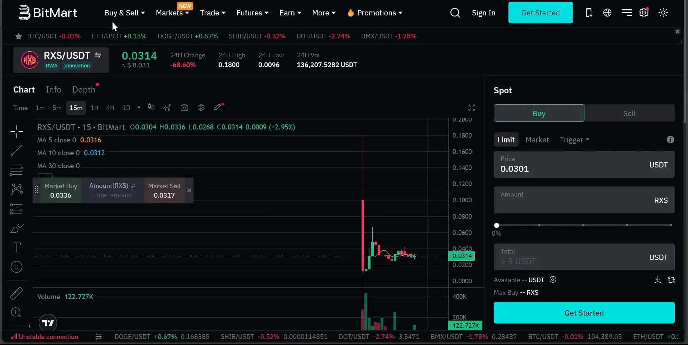The height and width of the screenshot is (345, 688).
Task: Open chart settings gear icon
Action: (x=201, y=108)
